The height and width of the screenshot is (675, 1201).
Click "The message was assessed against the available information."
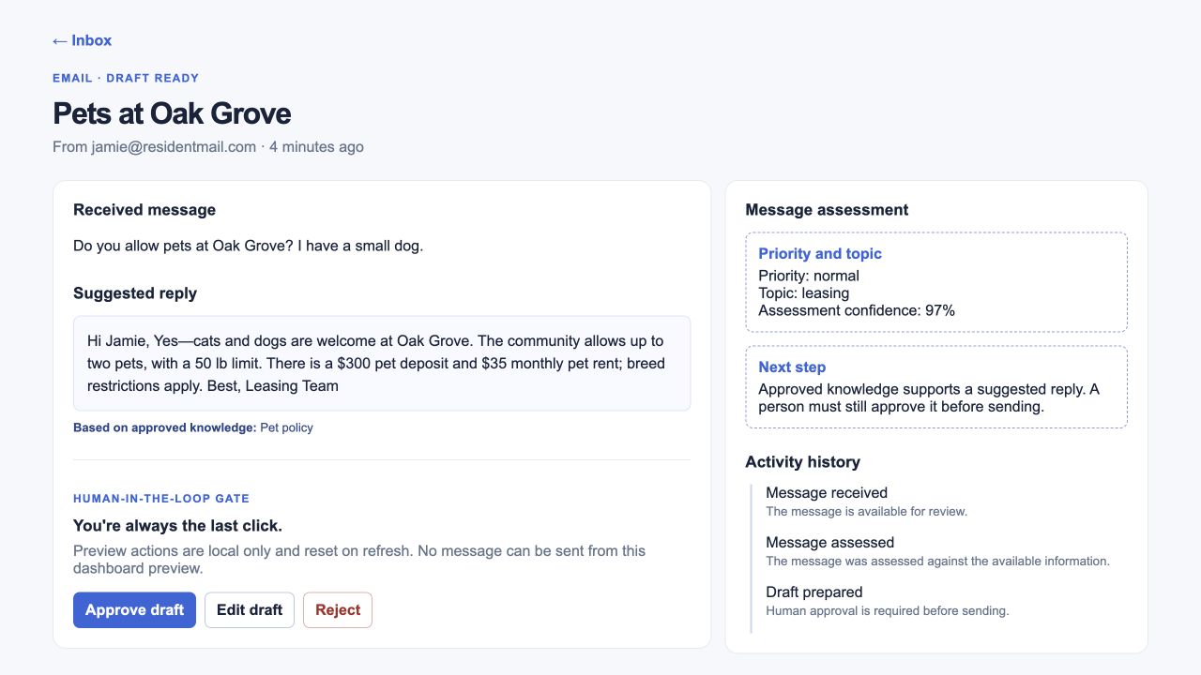coord(937,562)
